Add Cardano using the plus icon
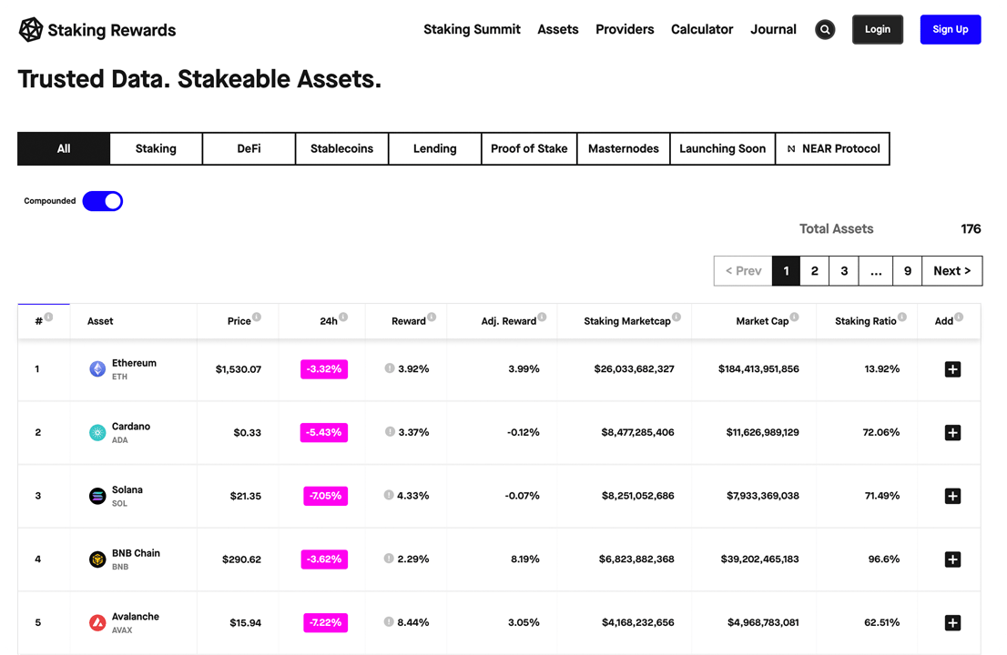Viewport: 1007px width, 655px height. (952, 433)
